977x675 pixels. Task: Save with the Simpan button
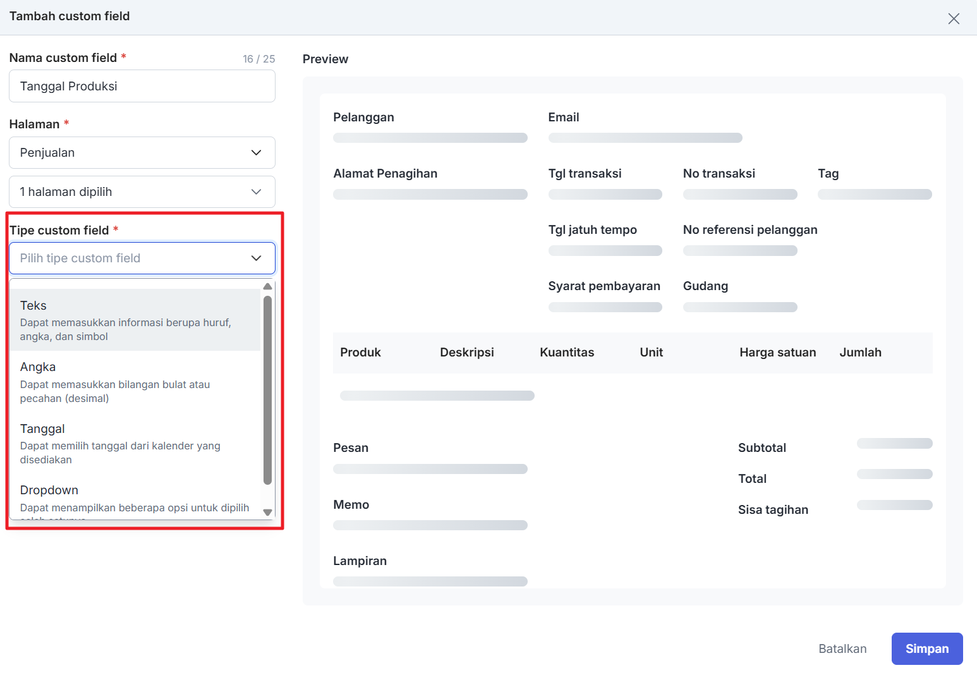tap(926, 648)
